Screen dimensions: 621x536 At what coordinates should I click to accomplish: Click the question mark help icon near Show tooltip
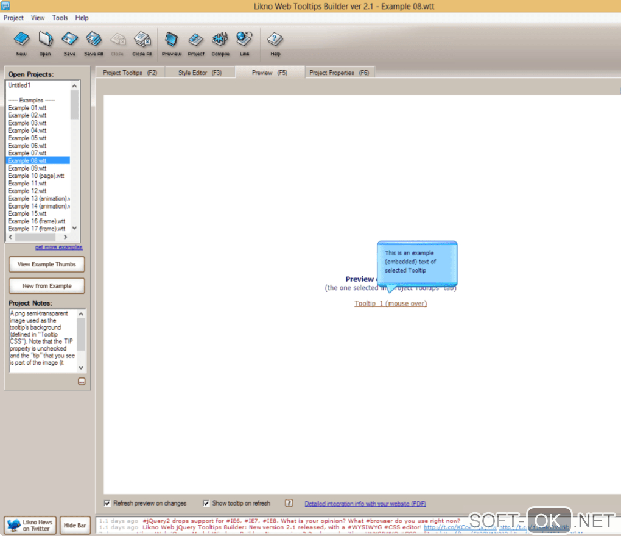[x=289, y=503]
